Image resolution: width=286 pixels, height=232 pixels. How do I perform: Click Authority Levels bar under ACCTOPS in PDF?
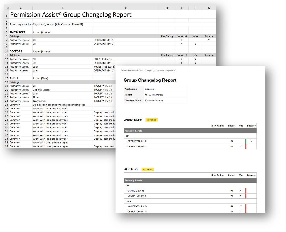(190, 180)
